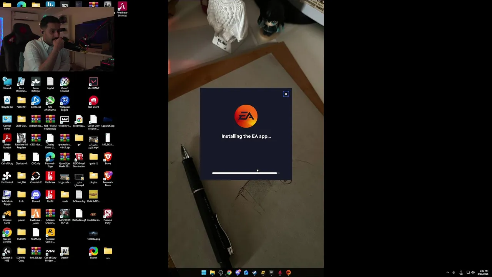This screenshot has height=277, width=492.
Task: Select the mods folder on desktop
Action: tap(65, 197)
